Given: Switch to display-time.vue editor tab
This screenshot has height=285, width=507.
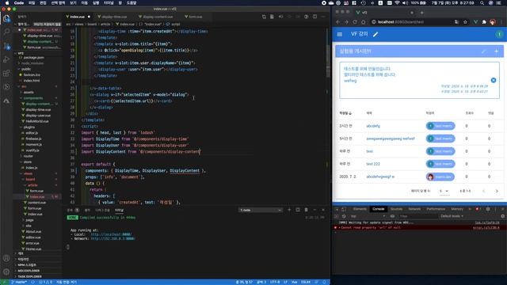Looking at the screenshot, I should pos(114,17).
